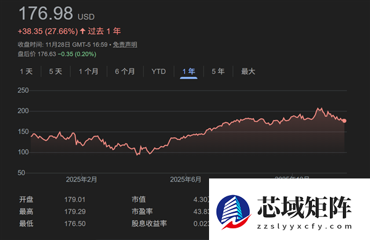The width and height of the screenshot is (370, 240).
Task: Click the 盘后价 176.63 after-hours text
Action: click(37, 54)
